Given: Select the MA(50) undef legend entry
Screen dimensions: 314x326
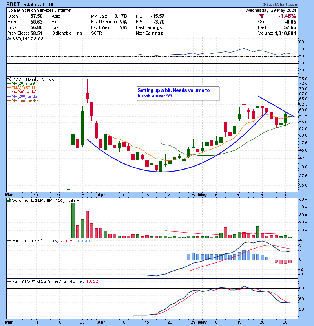Looking at the screenshot, I should (x=22, y=92).
